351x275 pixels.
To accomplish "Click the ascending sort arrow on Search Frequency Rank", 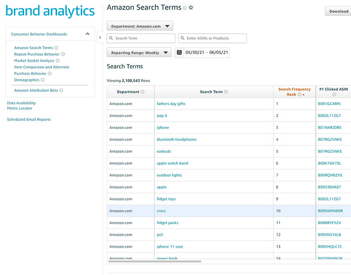I will 304,95.
